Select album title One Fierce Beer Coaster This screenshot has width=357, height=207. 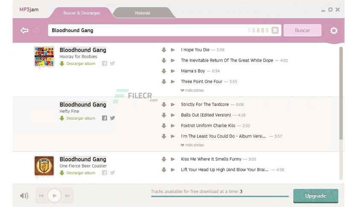point(83,166)
